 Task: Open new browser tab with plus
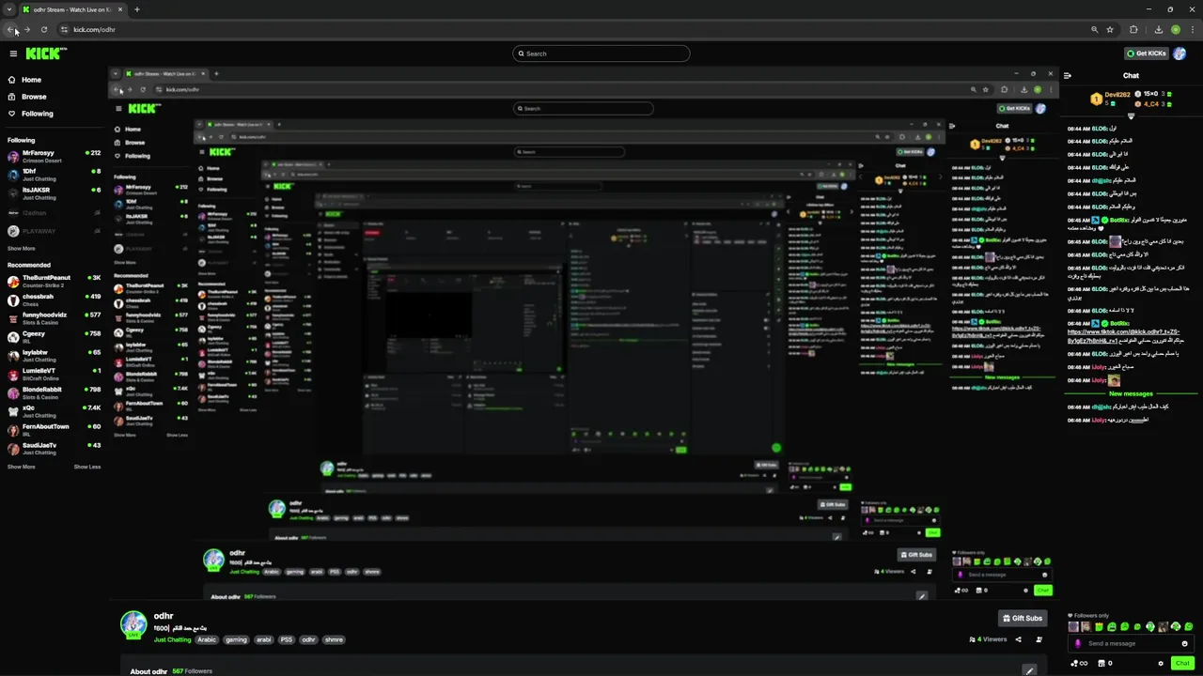(136, 9)
